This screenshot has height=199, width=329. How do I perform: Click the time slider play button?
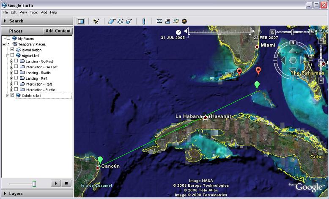point(260,32)
